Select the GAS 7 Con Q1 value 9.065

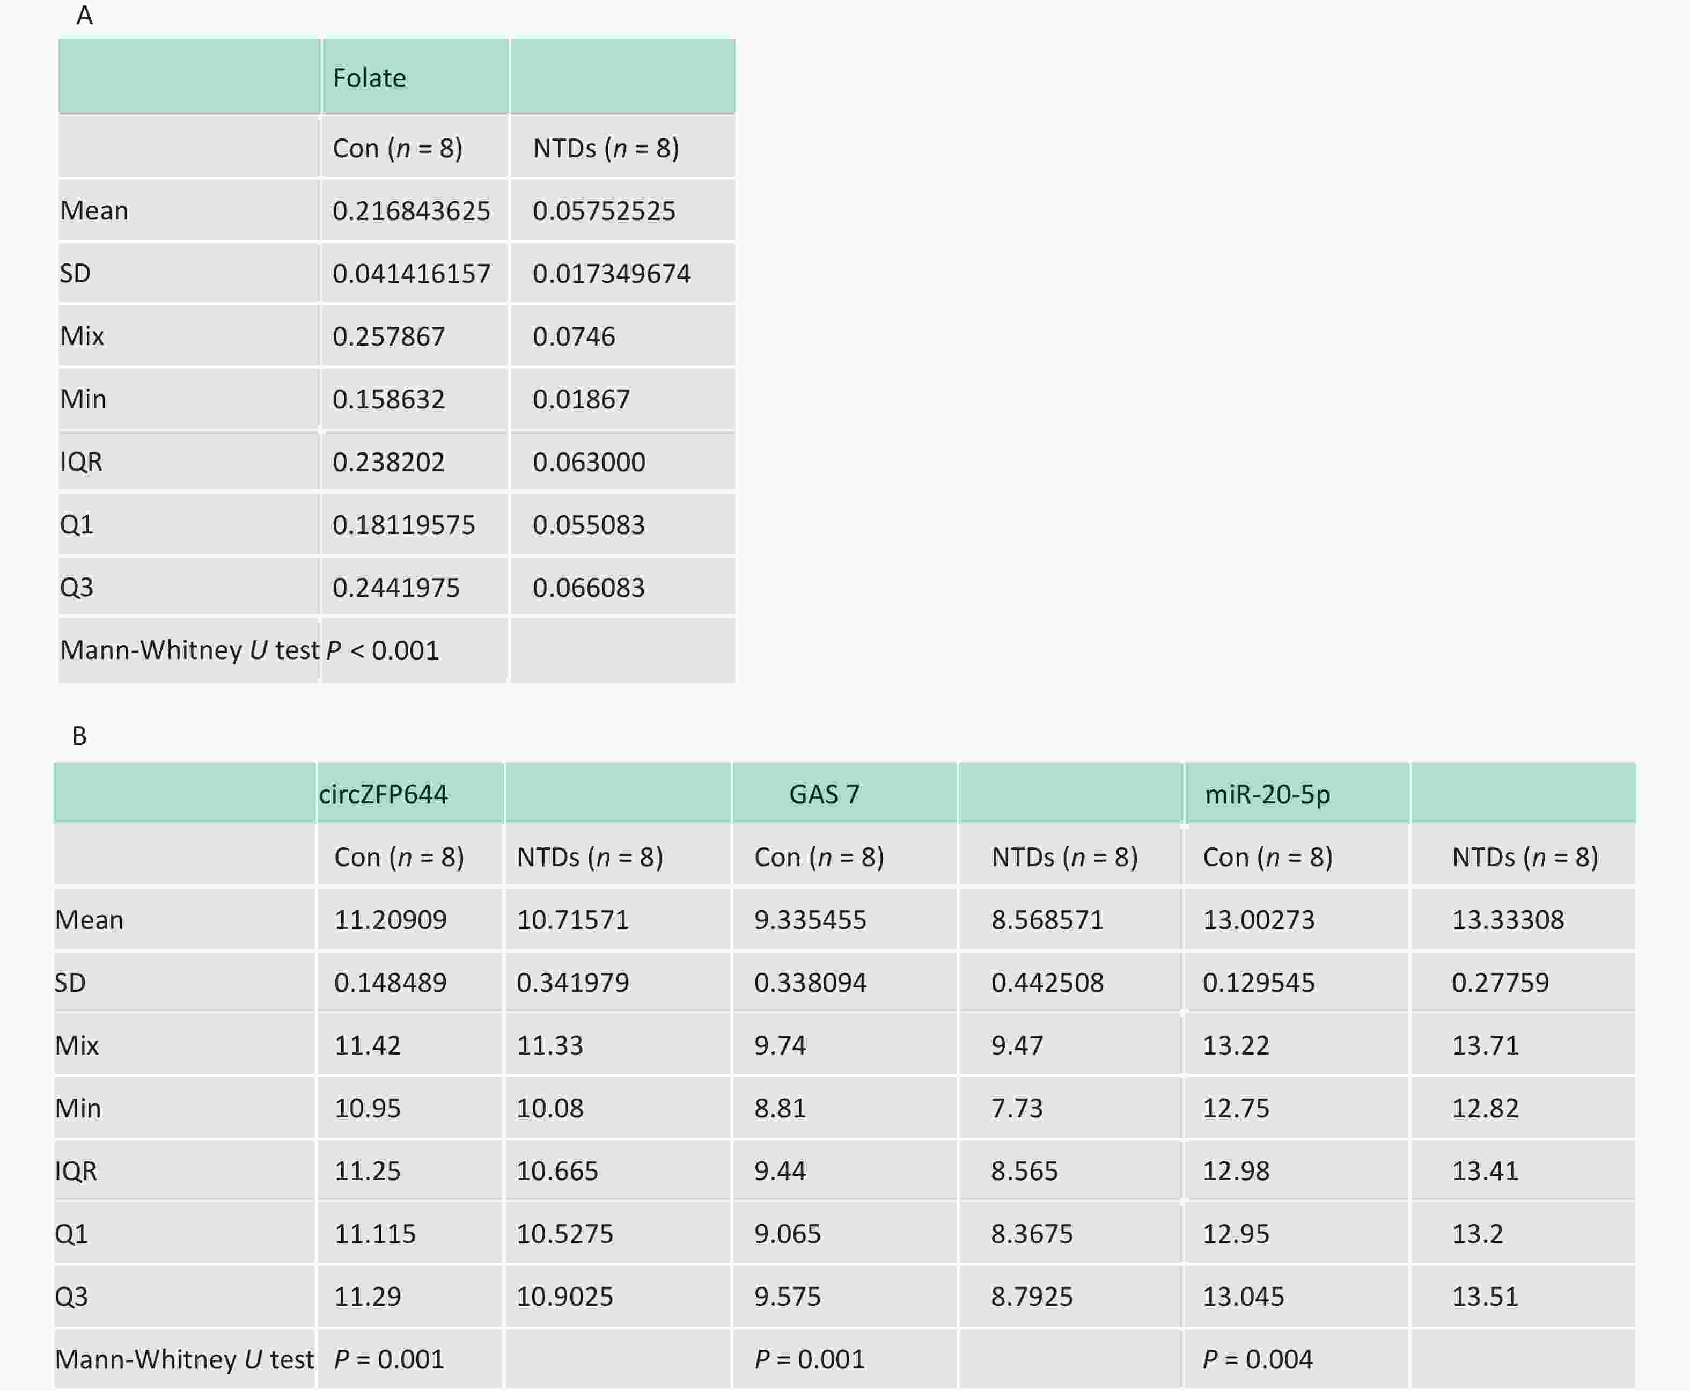click(788, 1233)
